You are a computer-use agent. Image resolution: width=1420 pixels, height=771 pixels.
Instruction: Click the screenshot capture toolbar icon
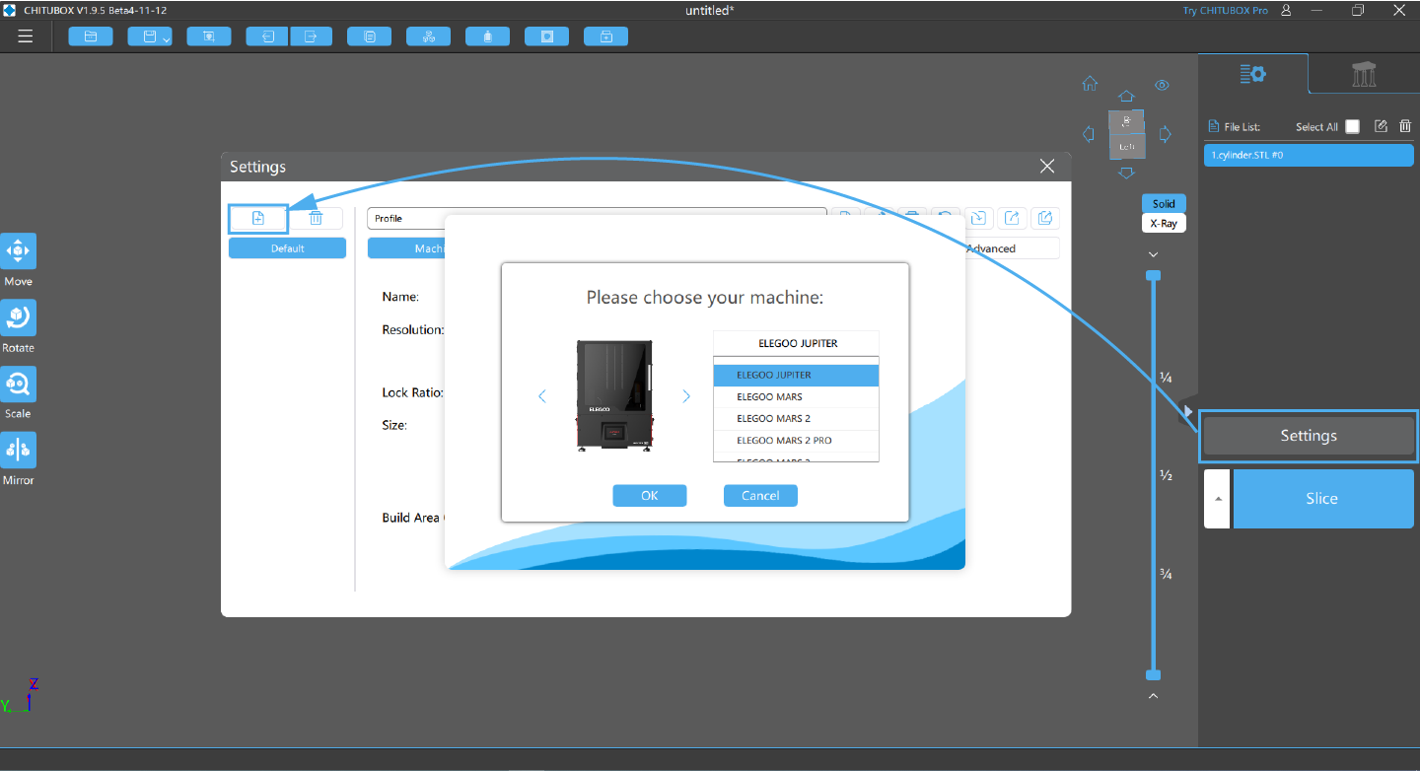[x=209, y=36]
